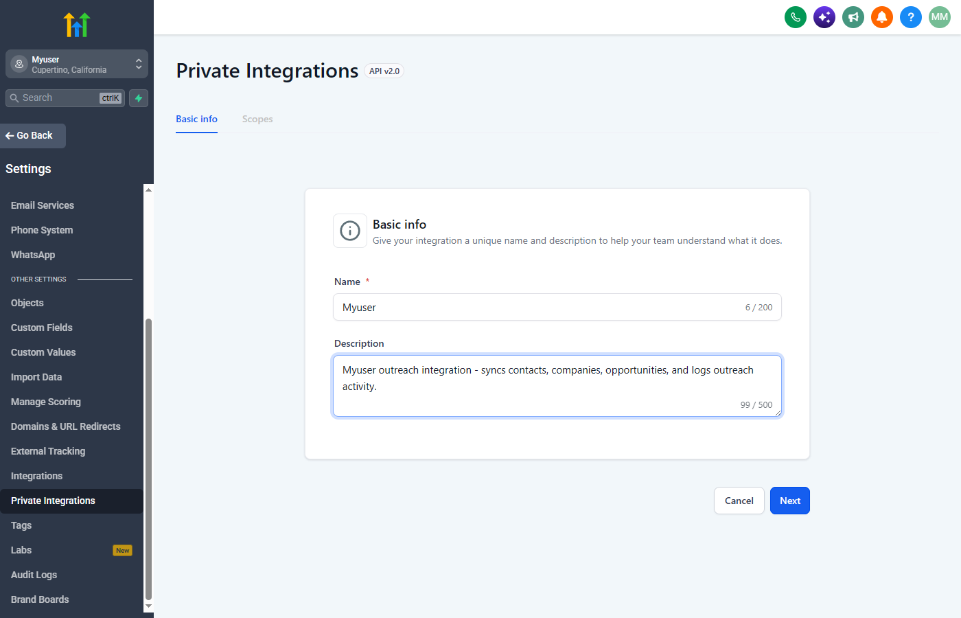Open Phone System settings
The image size is (961, 618).
42,230
